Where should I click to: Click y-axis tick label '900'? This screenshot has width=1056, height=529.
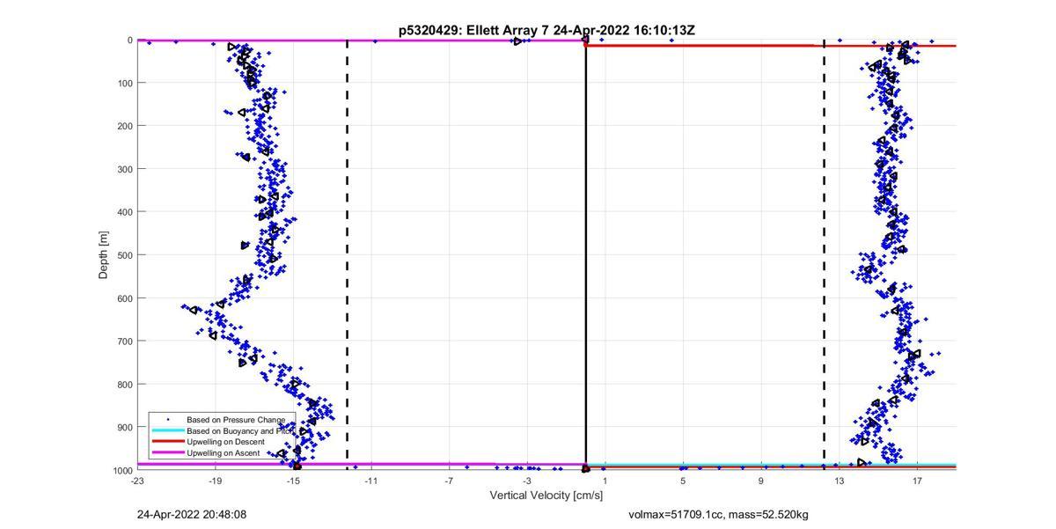(x=125, y=428)
